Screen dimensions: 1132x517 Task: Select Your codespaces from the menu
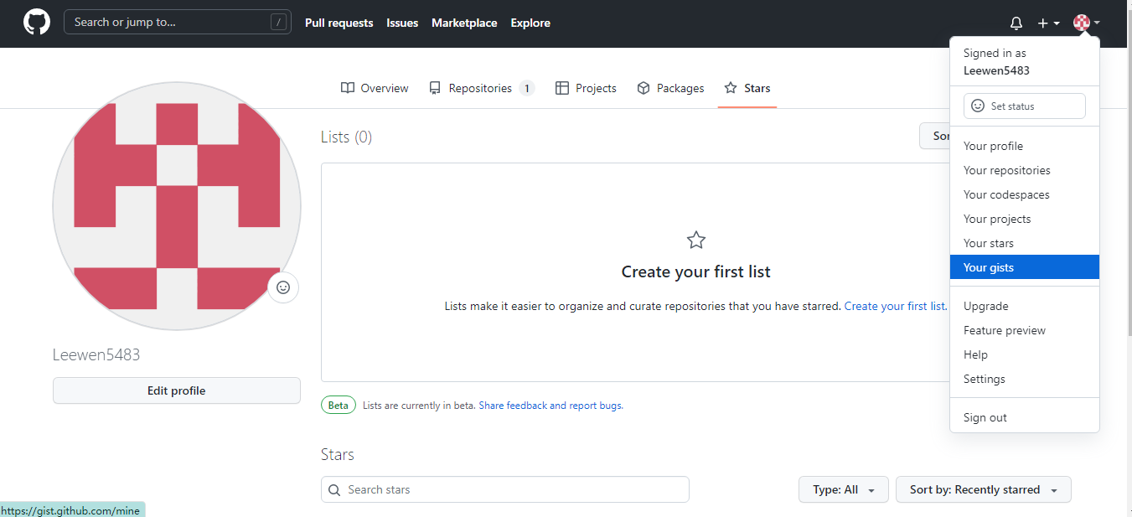(1025, 194)
